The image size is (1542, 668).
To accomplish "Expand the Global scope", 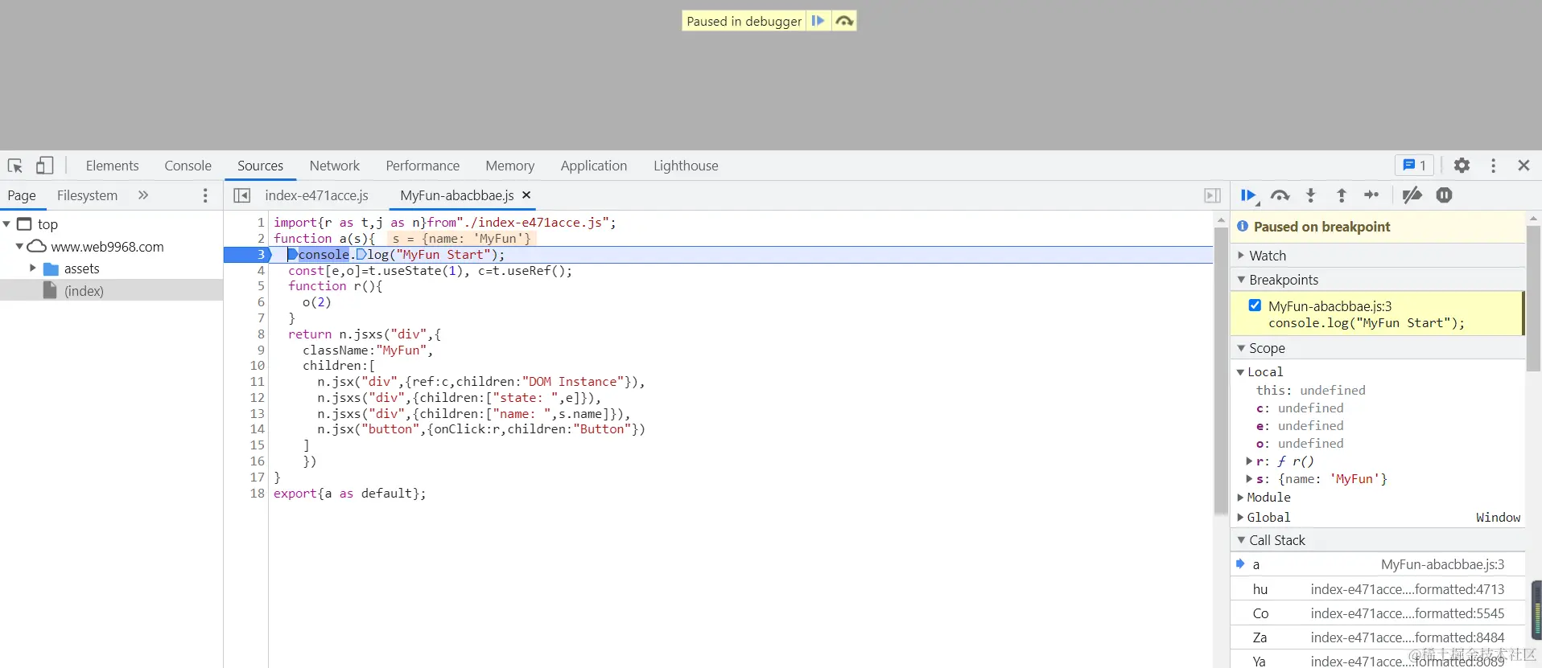I will pos(1240,518).
